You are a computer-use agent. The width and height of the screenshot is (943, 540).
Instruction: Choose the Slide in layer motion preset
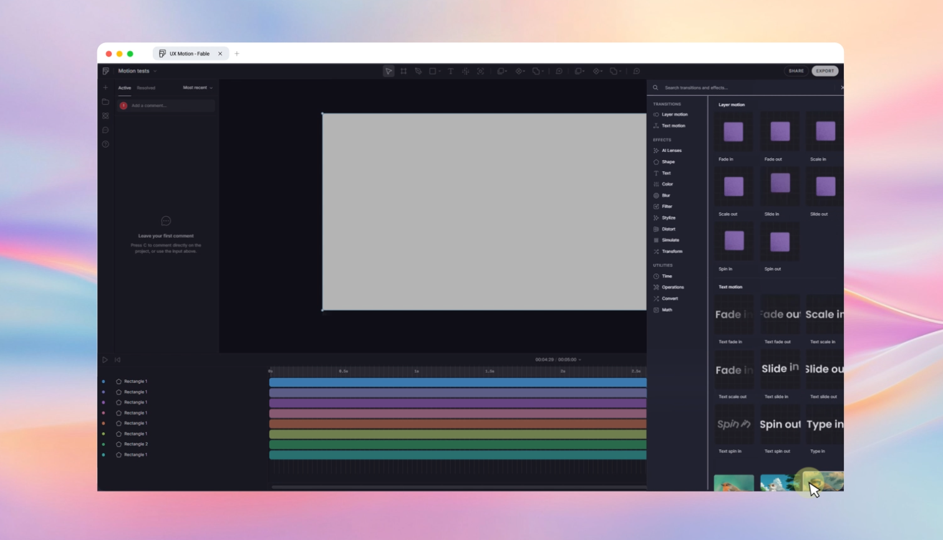[780, 186]
